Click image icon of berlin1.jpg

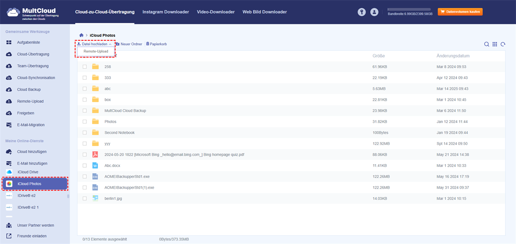[x=95, y=199]
